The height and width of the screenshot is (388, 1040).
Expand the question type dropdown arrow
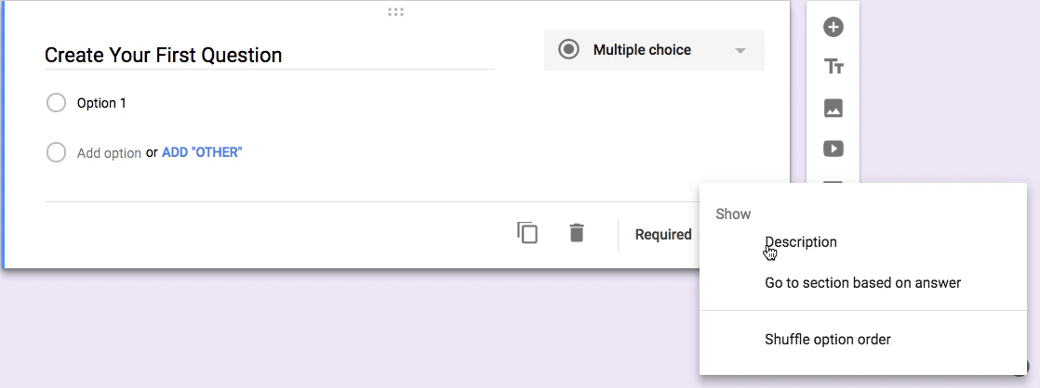[x=740, y=51]
